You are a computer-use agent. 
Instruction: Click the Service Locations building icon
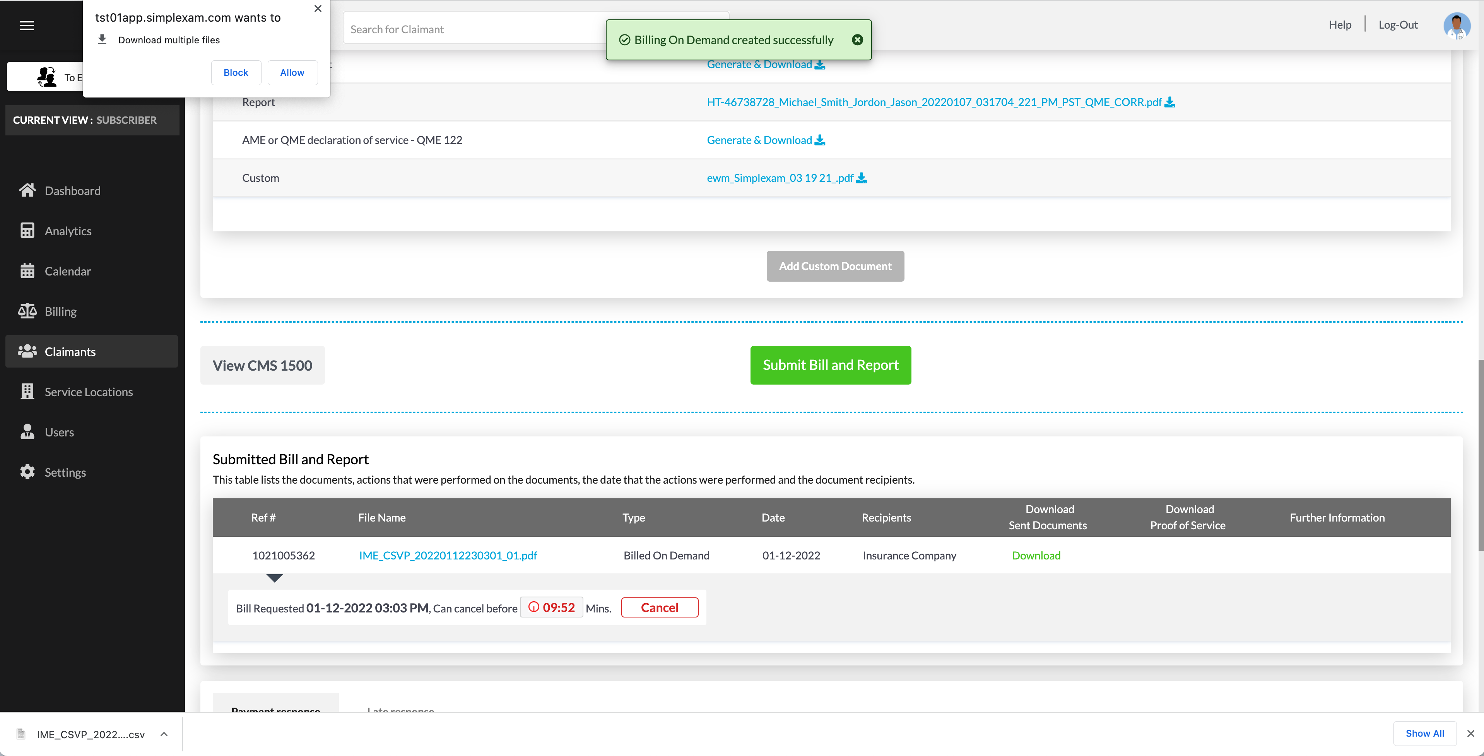click(27, 392)
